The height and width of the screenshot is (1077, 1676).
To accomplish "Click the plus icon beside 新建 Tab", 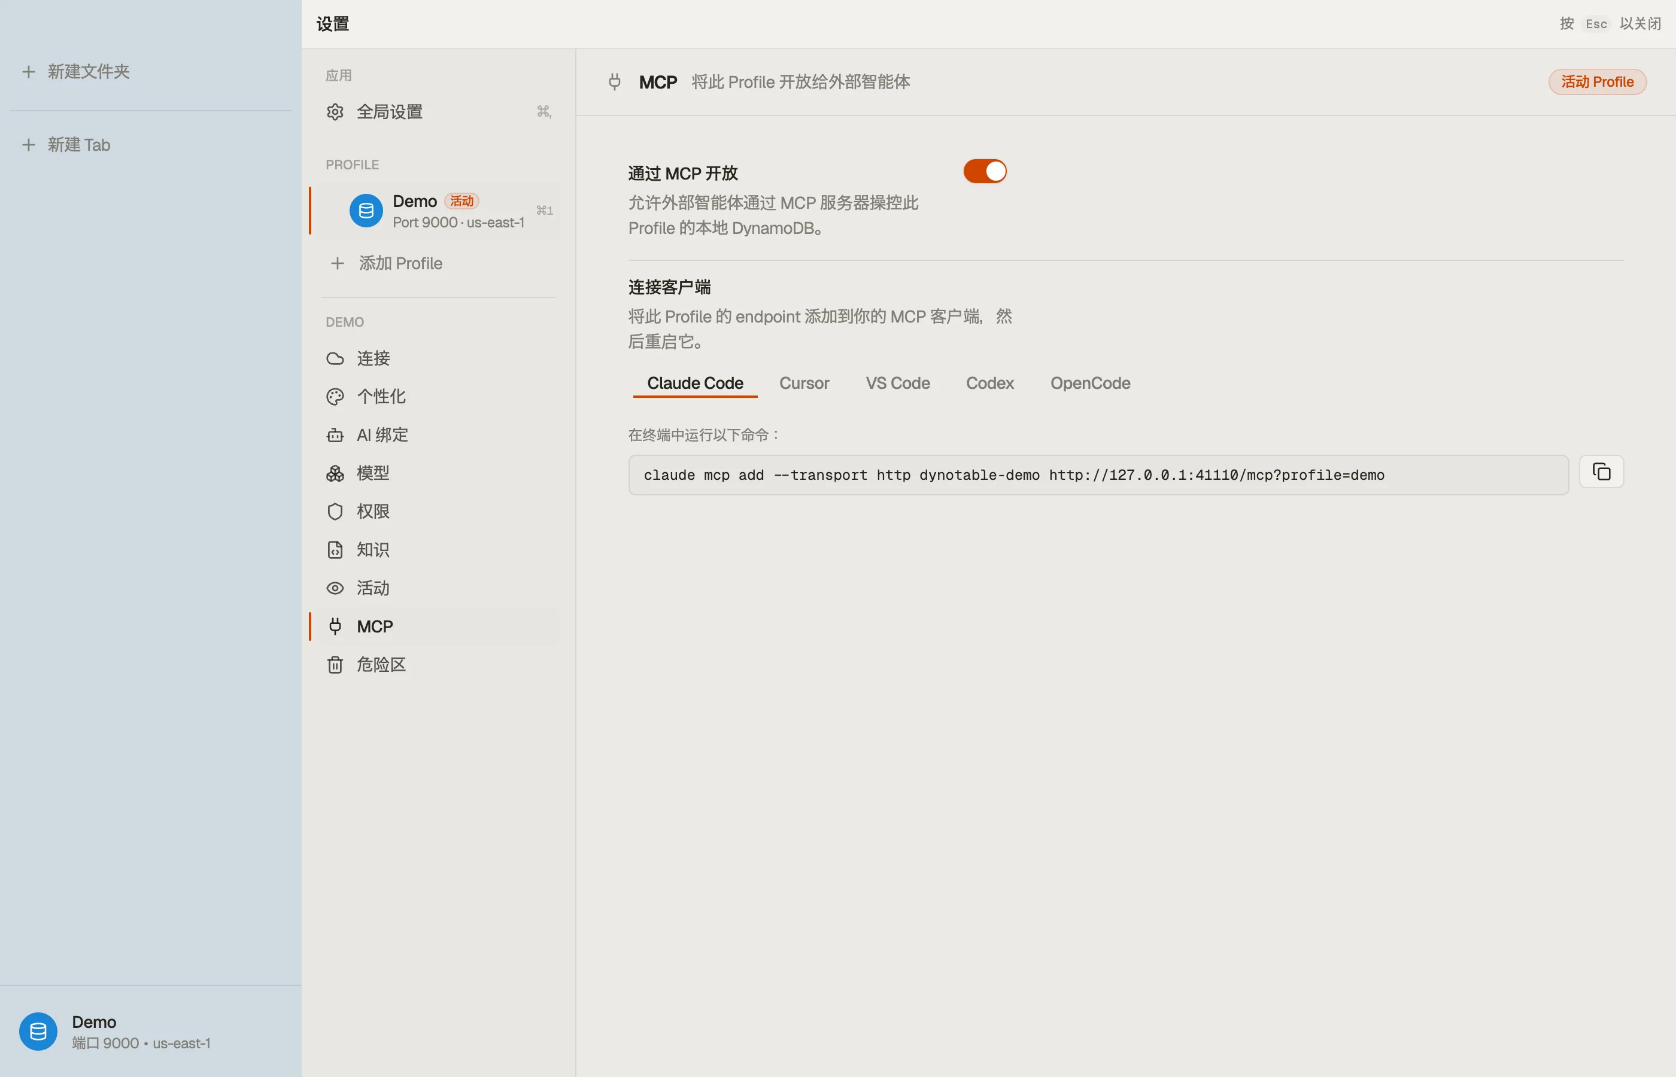I will pos(29,145).
